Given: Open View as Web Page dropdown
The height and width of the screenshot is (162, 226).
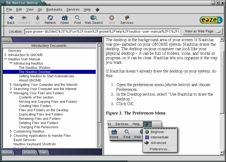Looking at the screenshot, I should [x=203, y=31].
